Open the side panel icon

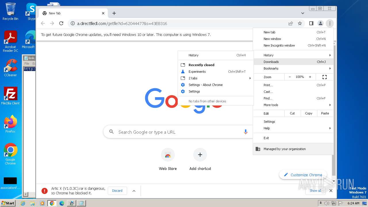(311, 23)
